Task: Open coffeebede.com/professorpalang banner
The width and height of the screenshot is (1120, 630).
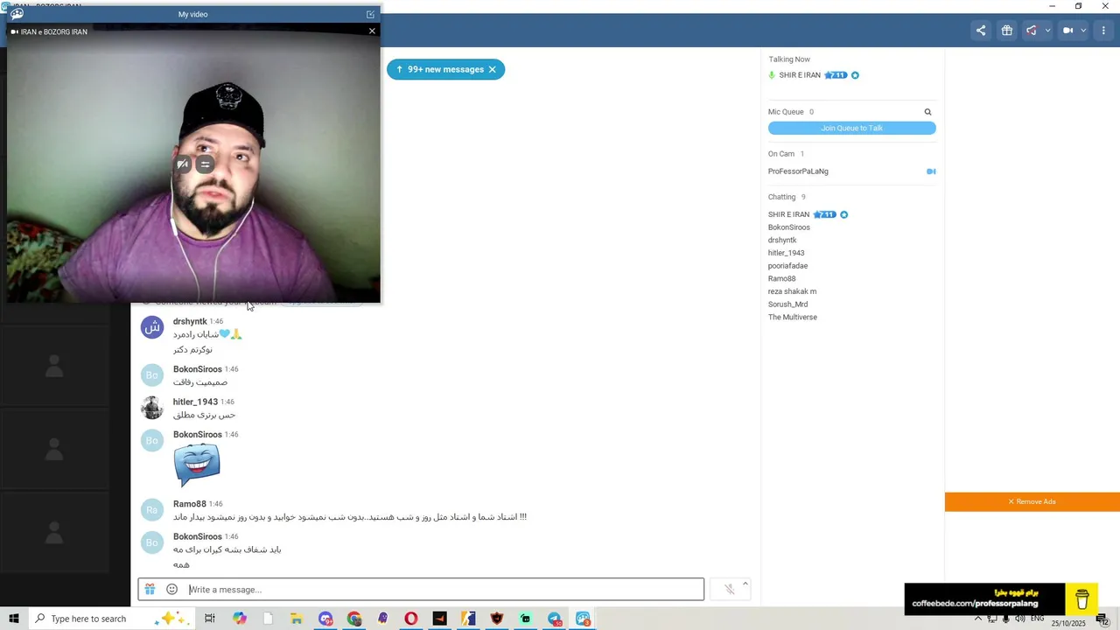Action: pyautogui.click(x=984, y=598)
